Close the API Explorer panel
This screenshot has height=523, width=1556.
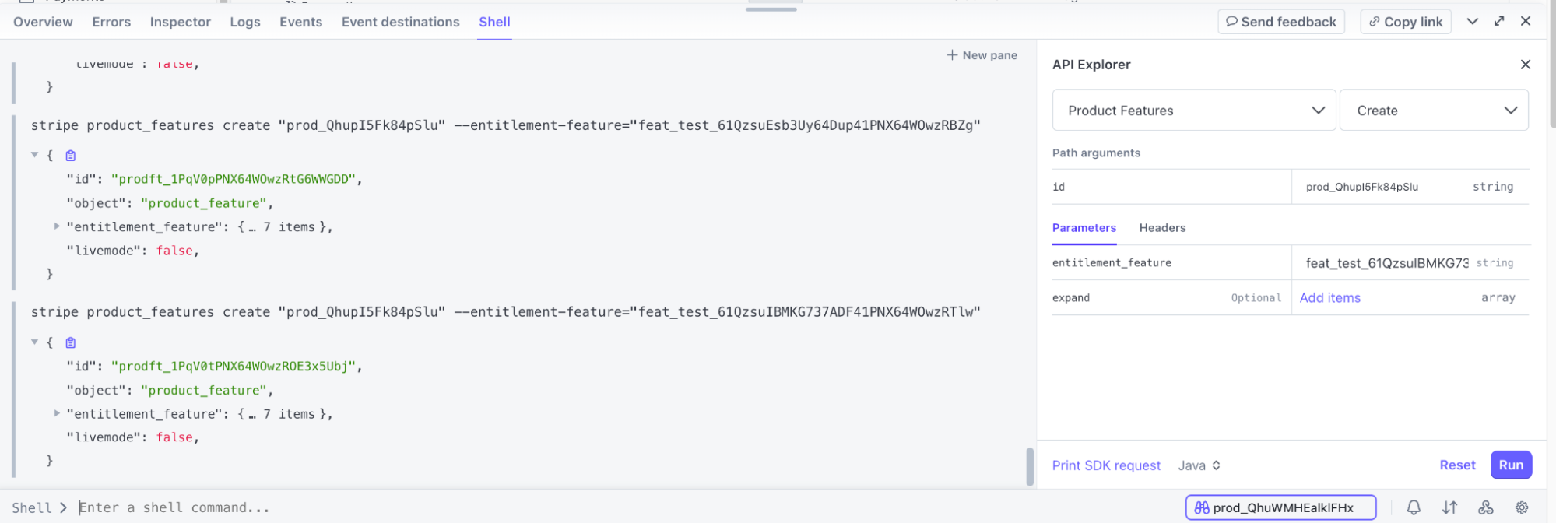[1525, 65]
